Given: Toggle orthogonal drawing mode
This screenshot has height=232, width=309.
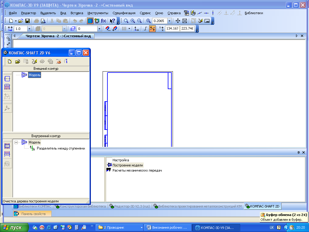Looking at the screenshot, I should click(145, 29).
